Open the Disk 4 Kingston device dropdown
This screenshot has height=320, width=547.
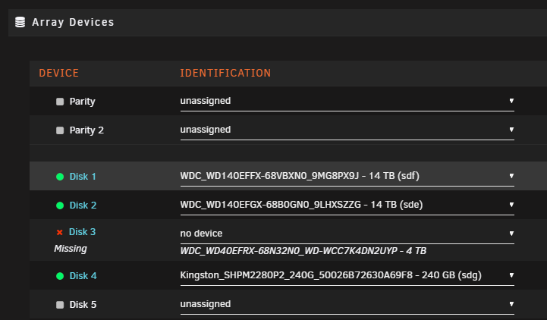click(347, 276)
